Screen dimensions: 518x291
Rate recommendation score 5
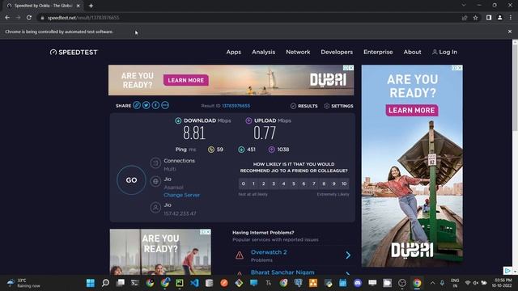pos(294,183)
